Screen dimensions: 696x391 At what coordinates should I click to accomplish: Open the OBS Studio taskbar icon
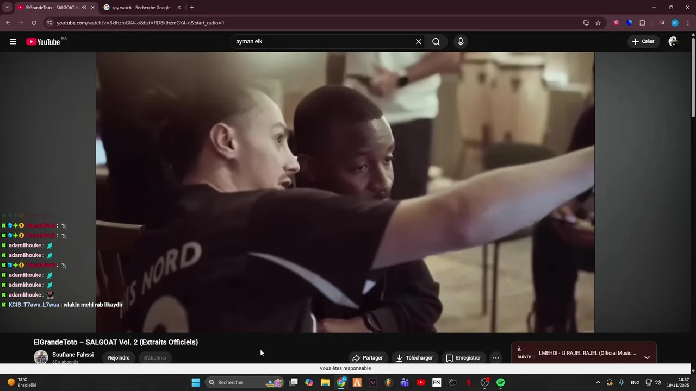[484, 382]
